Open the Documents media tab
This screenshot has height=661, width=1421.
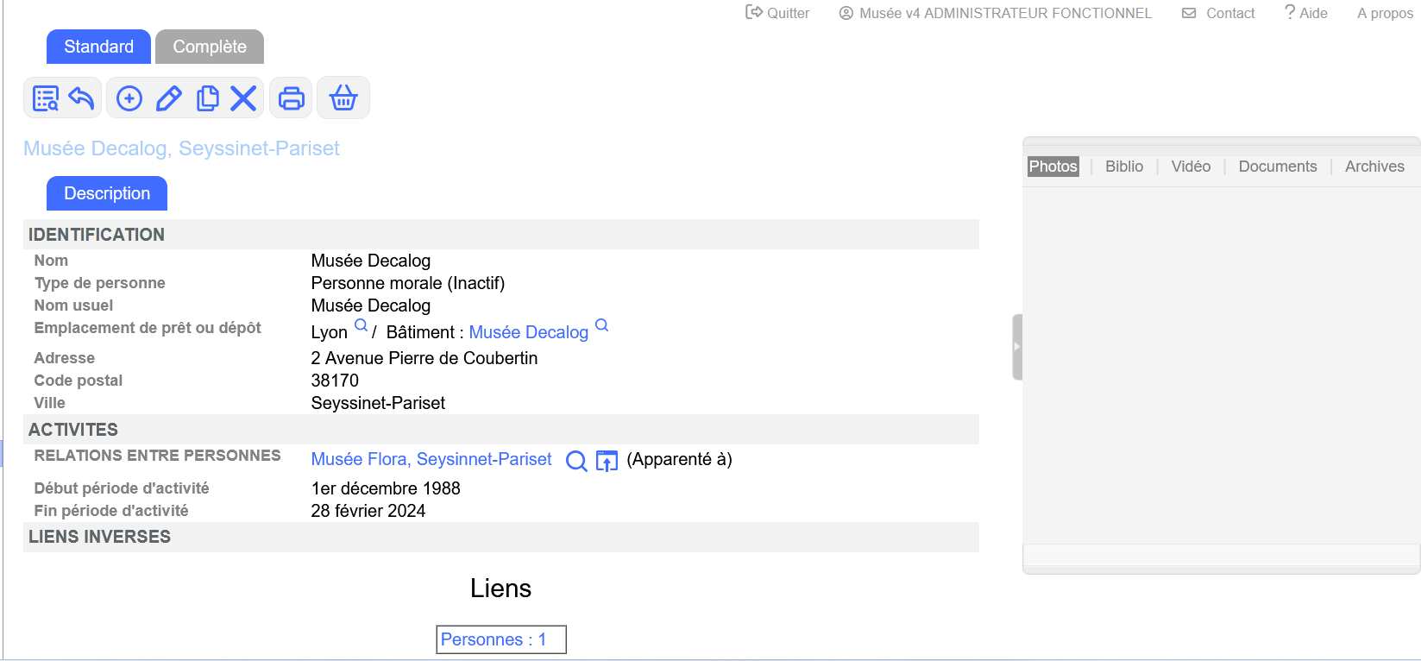(1277, 167)
